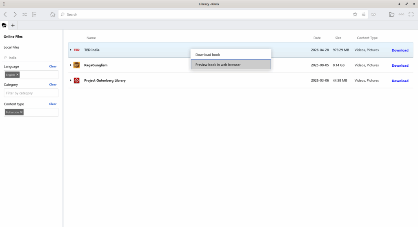Remove the Full article tag

pos(21,112)
